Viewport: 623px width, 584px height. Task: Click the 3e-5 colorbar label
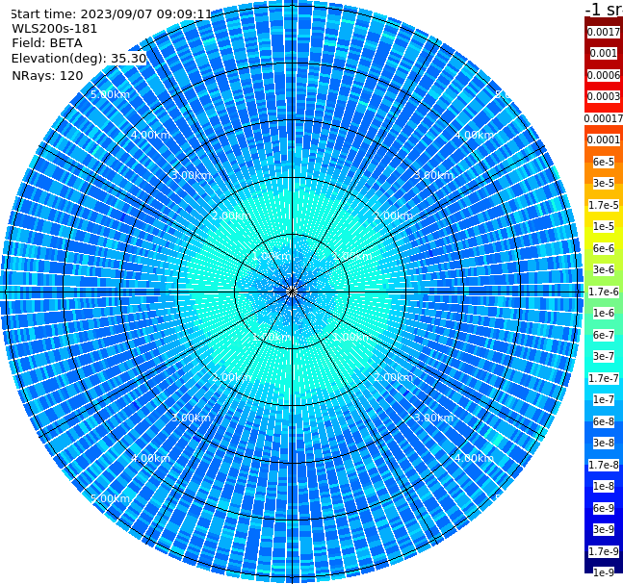[x=604, y=183]
